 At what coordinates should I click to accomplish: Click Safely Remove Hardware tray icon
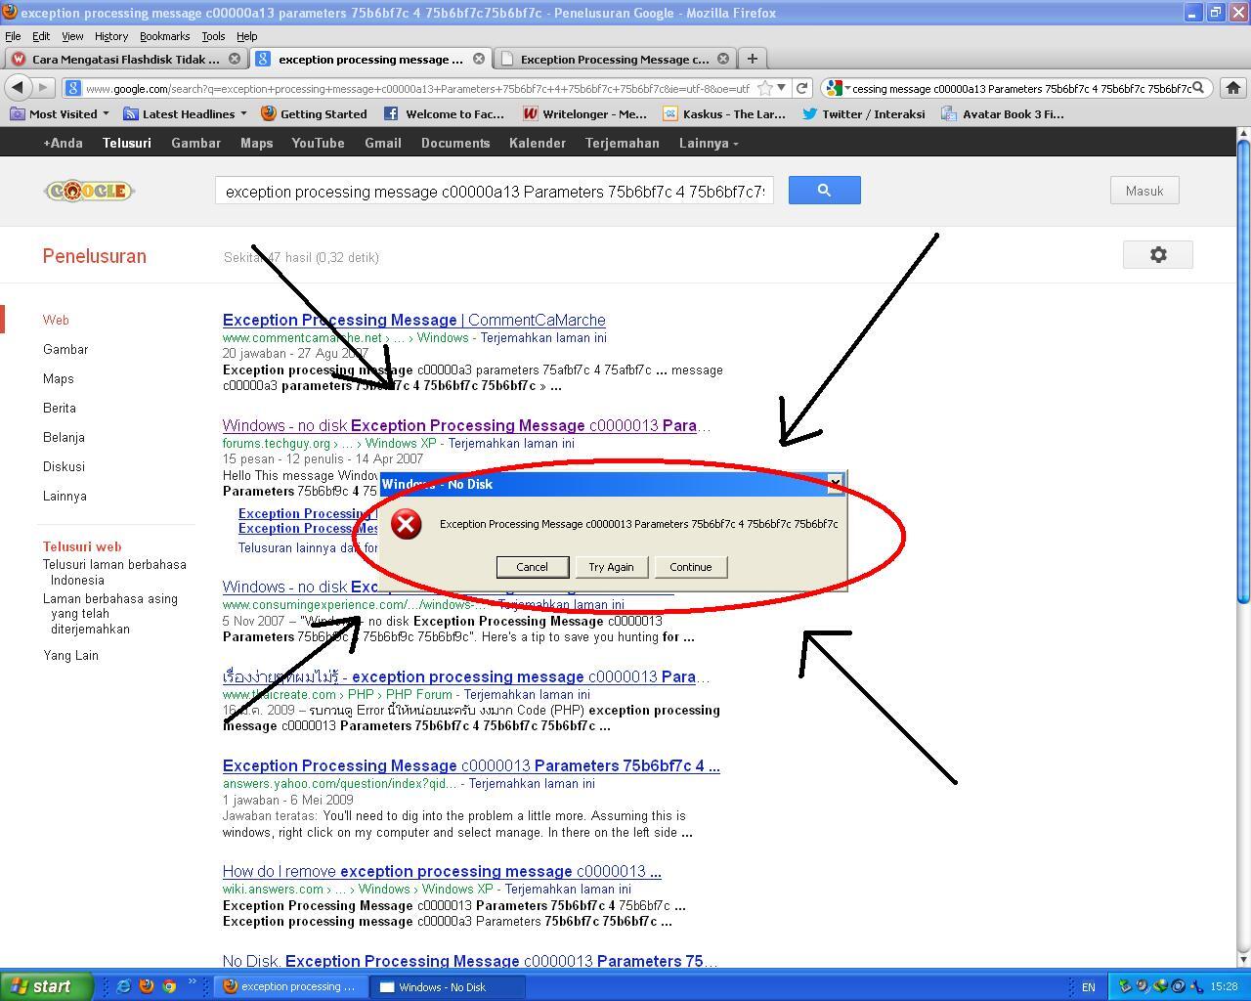click(x=1126, y=986)
